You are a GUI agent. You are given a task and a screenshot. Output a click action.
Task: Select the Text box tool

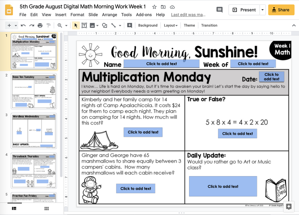click(x=84, y=25)
